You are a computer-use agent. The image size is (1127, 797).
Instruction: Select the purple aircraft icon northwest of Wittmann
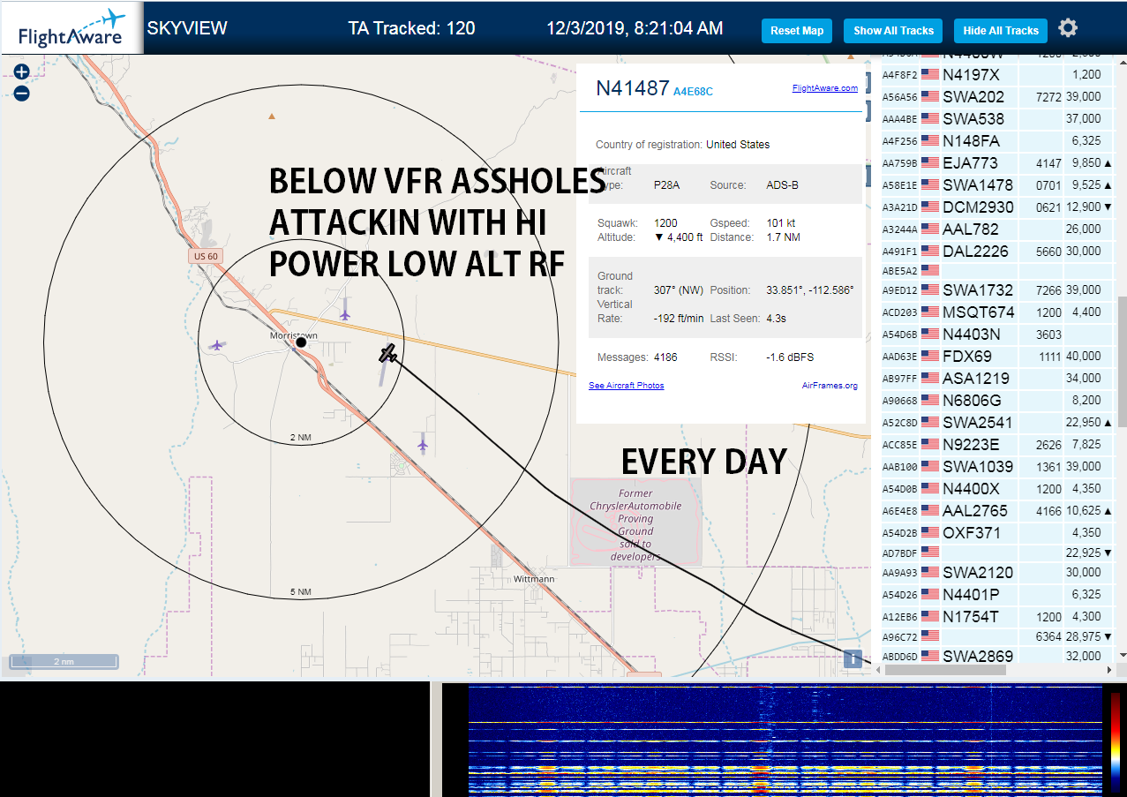click(x=423, y=445)
